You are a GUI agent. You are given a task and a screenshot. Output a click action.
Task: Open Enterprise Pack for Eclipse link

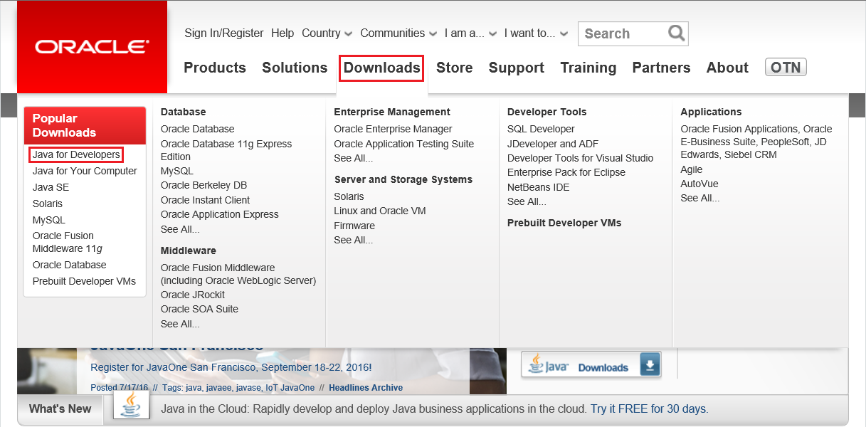click(566, 172)
